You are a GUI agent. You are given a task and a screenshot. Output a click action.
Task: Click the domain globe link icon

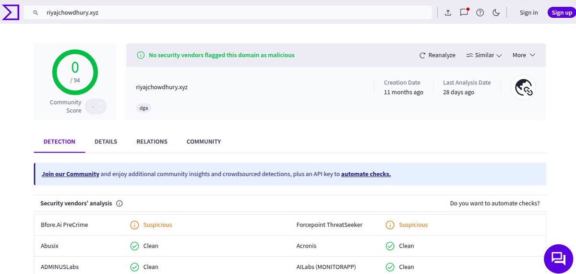(523, 87)
